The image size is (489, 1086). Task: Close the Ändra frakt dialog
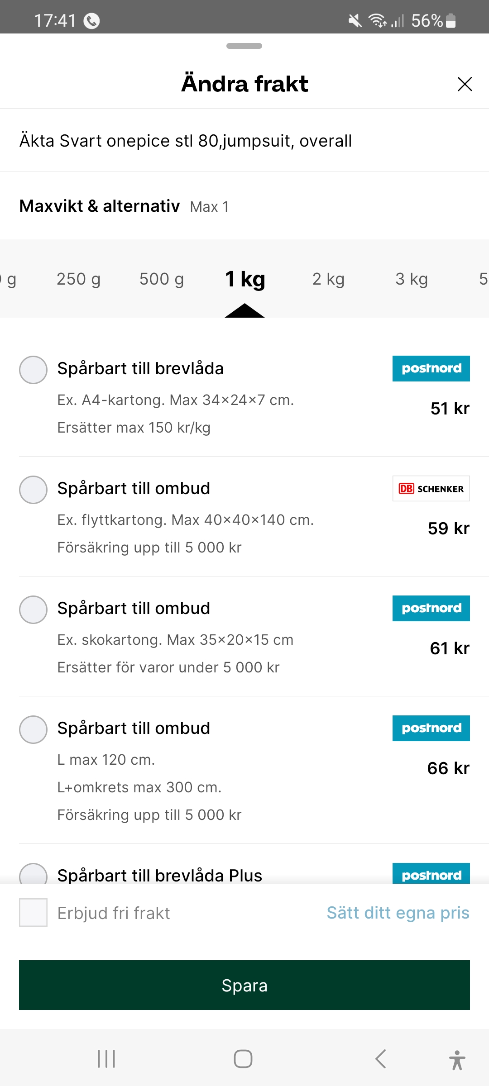click(x=465, y=84)
